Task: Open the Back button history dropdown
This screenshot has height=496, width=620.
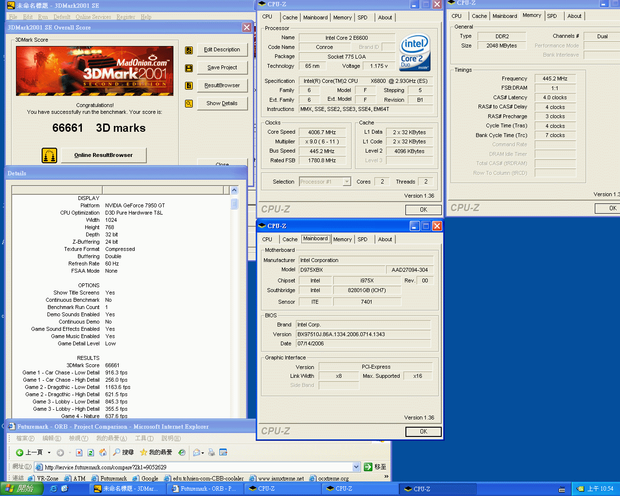Action: [x=49, y=452]
